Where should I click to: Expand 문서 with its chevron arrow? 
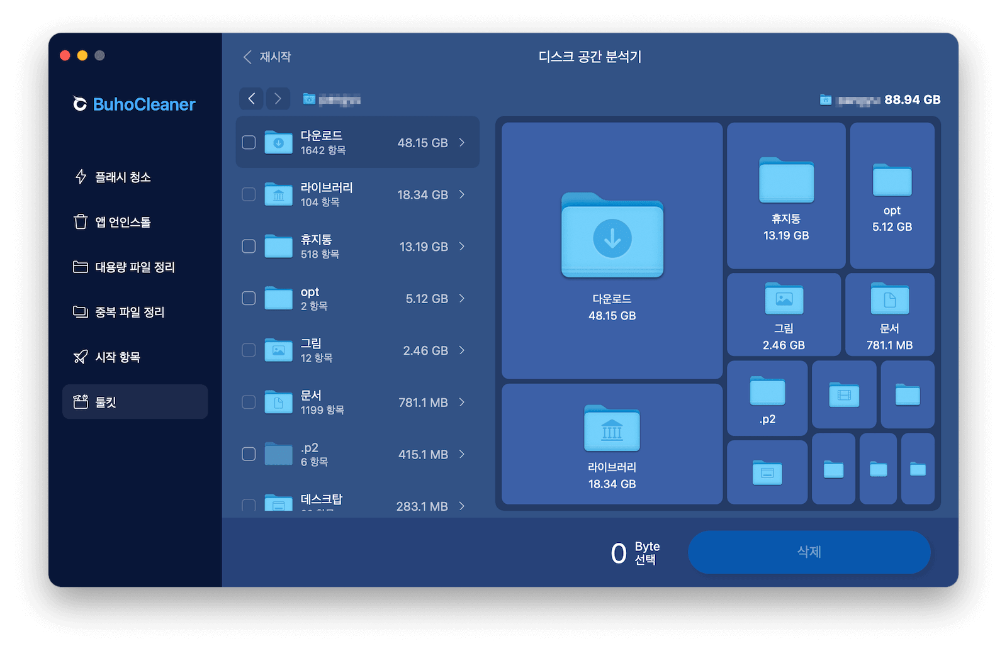click(462, 402)
